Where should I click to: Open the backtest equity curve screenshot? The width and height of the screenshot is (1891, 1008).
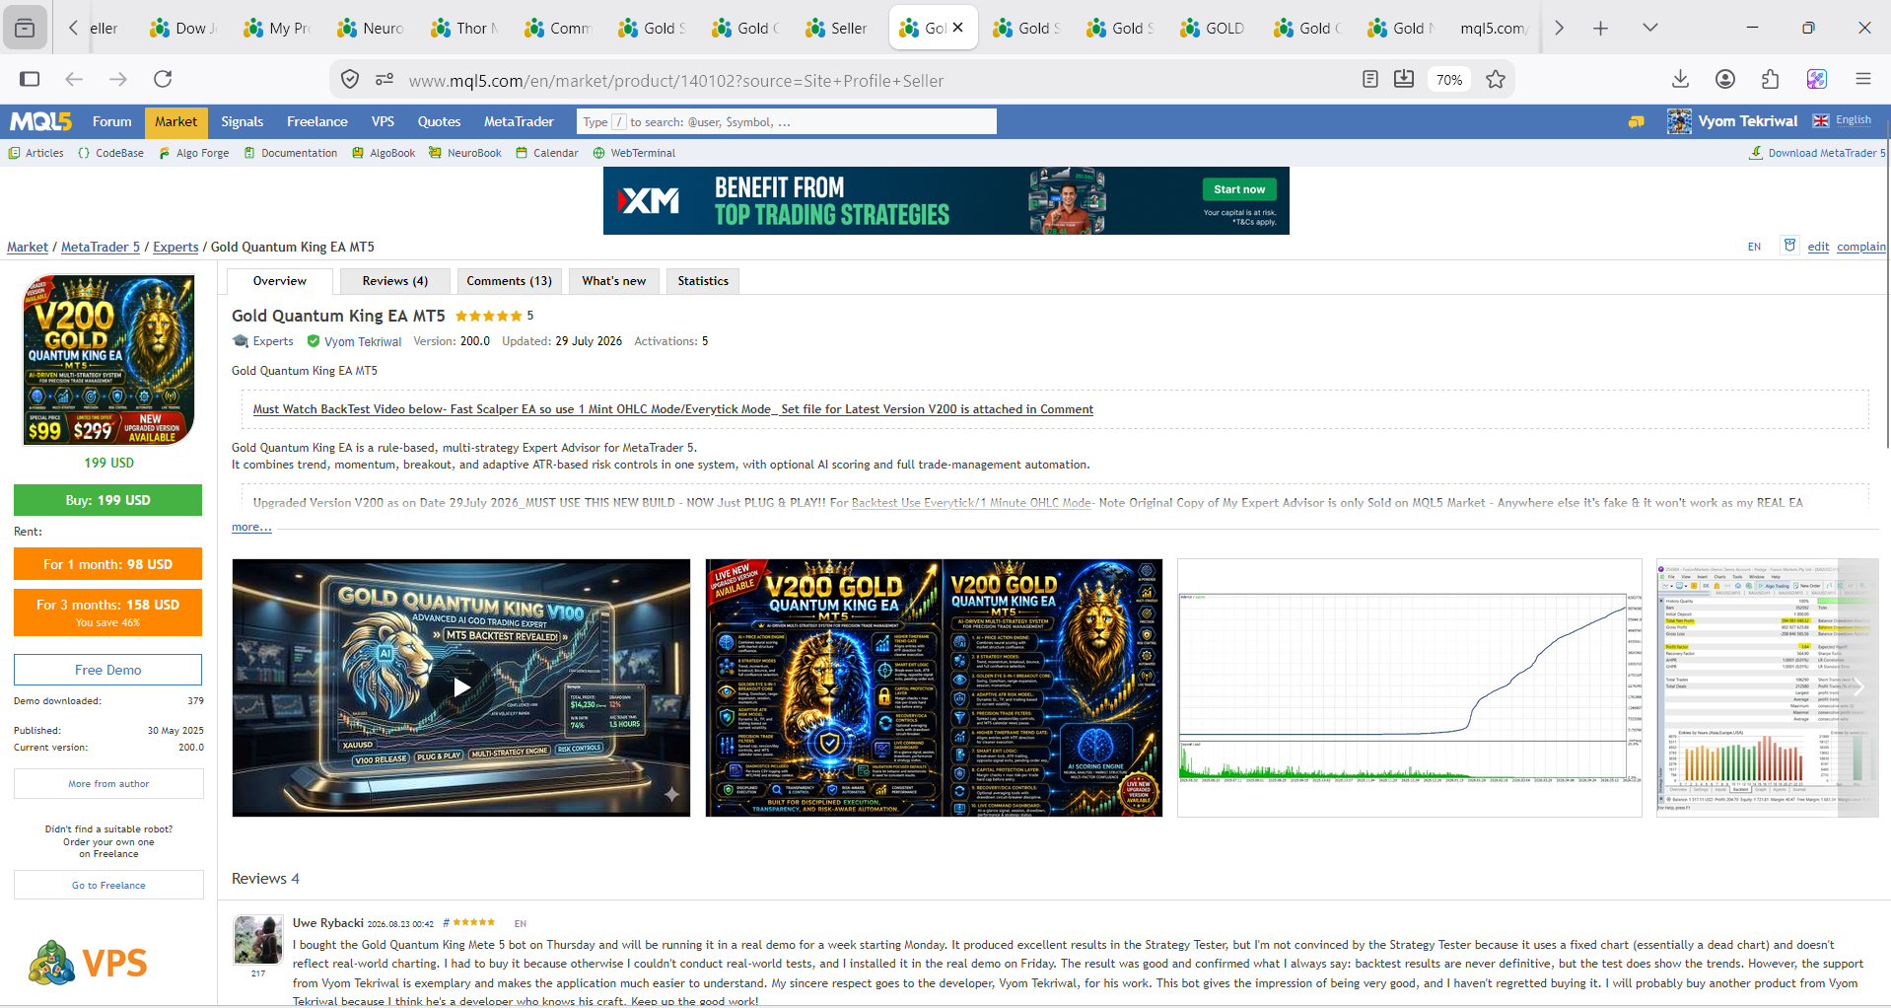(1410, 687)
